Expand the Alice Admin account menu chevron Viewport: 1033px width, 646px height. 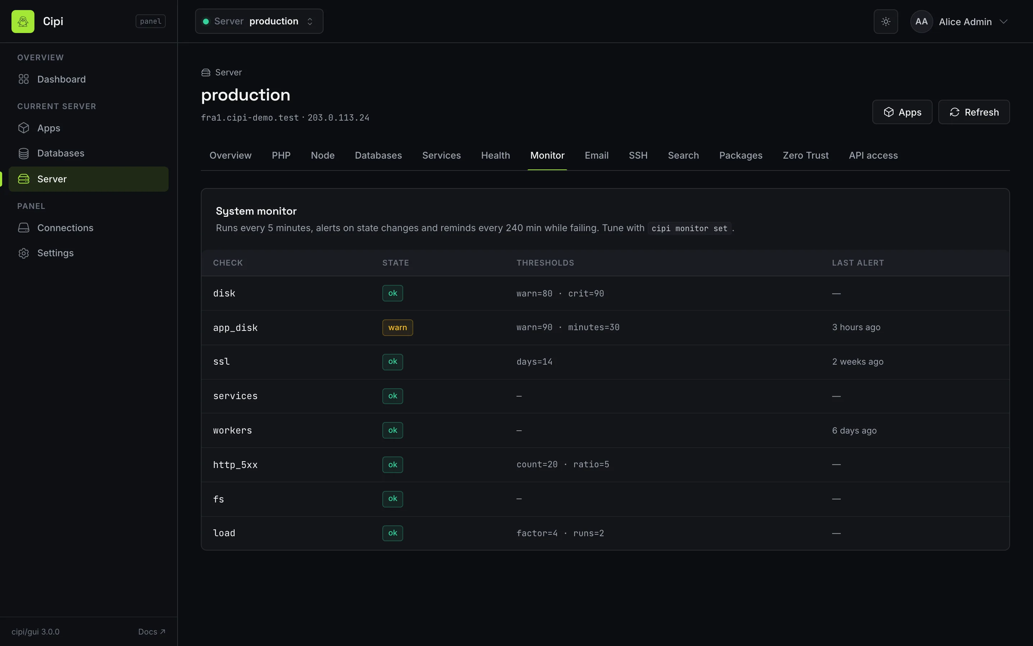coord(1004,22)
